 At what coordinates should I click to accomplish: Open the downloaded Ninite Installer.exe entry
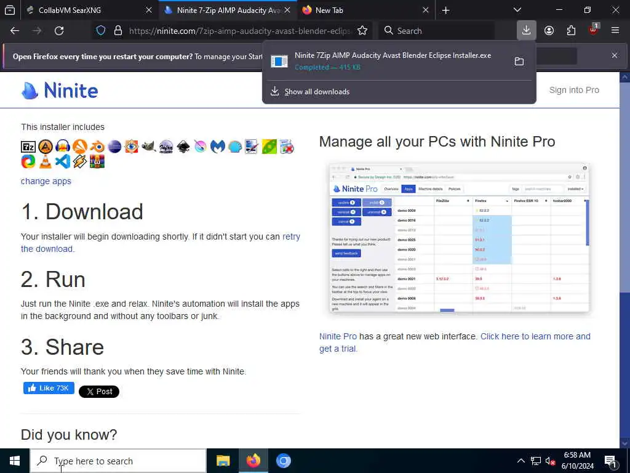[392, 61]
